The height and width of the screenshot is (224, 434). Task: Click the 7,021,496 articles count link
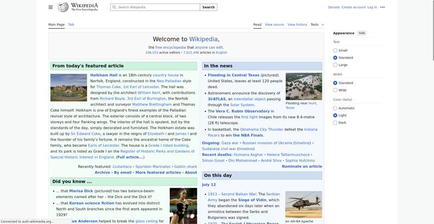pos(191,52)
